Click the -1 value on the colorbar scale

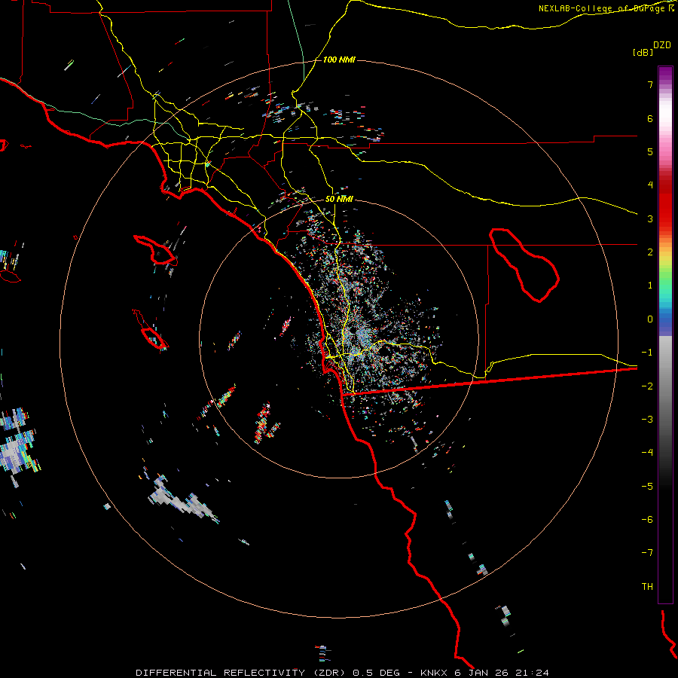[x=647, y=353]
